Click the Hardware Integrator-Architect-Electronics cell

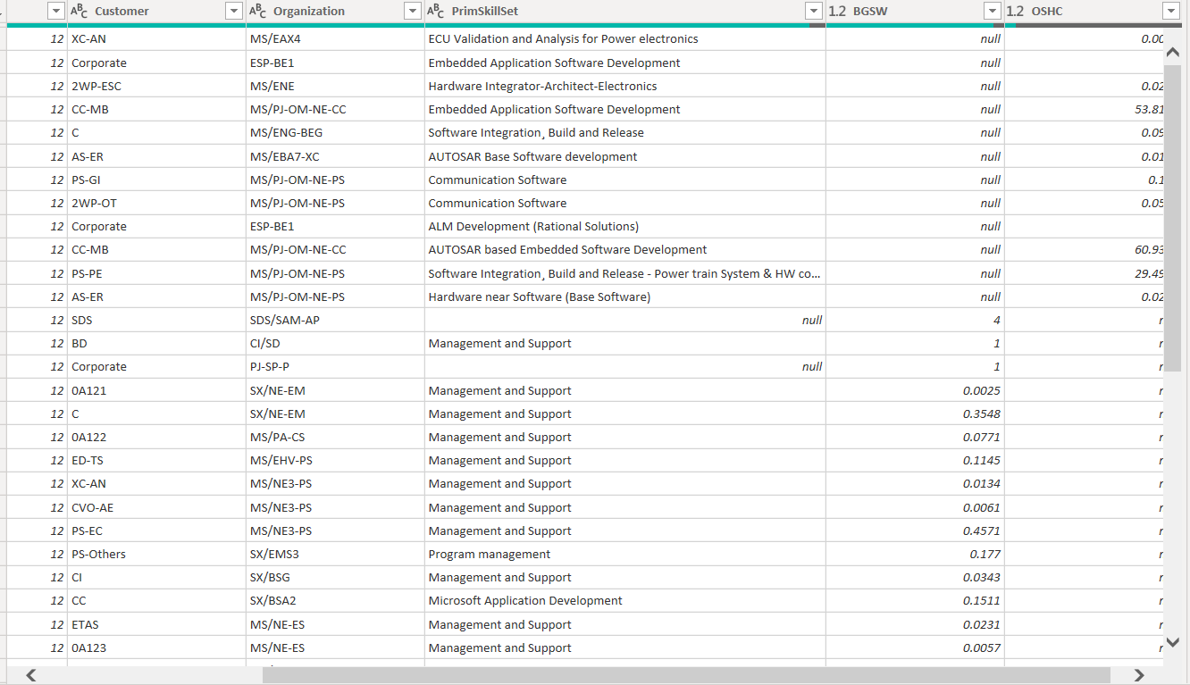(x=625, y=86)
